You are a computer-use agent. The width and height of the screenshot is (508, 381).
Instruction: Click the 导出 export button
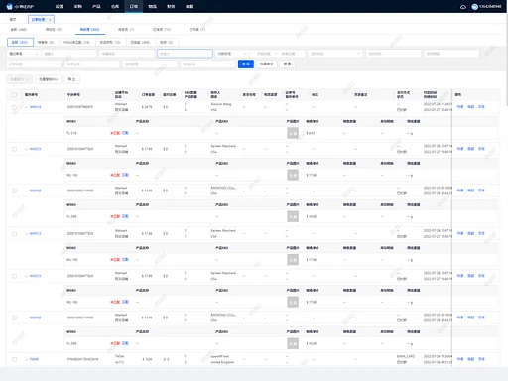coord(71,79)
